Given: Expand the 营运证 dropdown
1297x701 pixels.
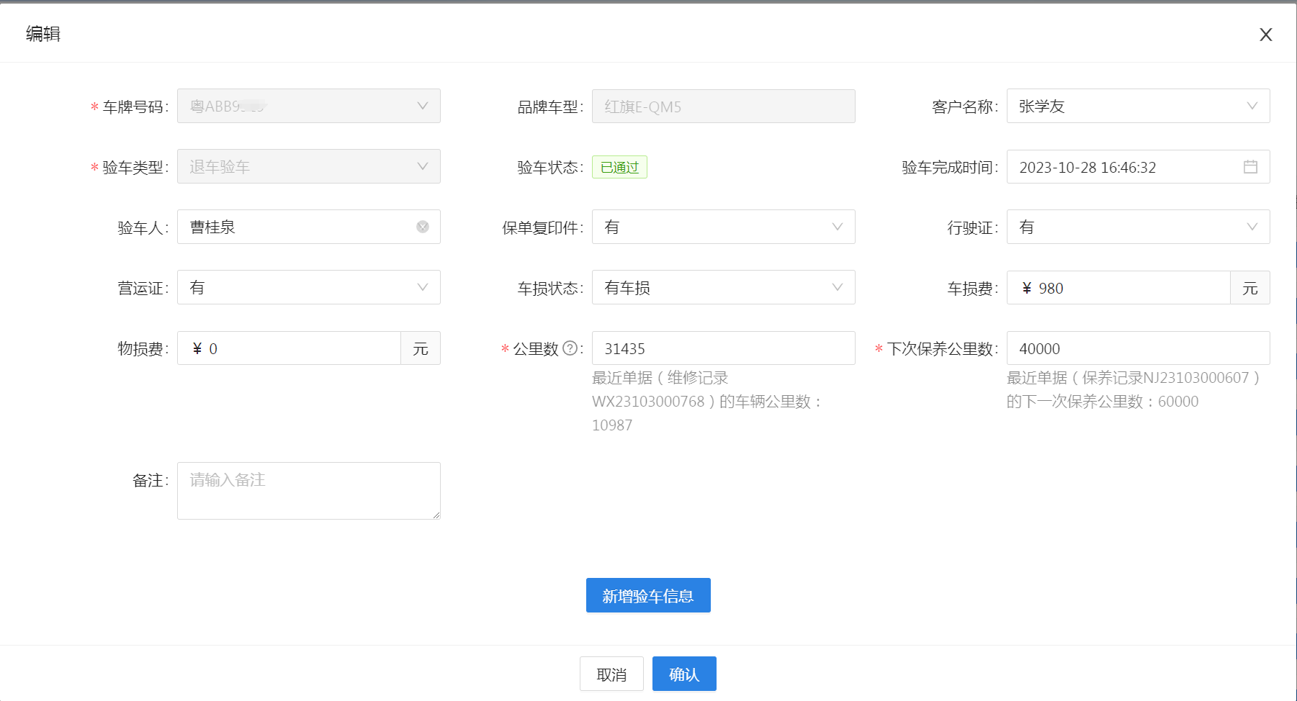Looking at the screenshot, I should (422, 287).
